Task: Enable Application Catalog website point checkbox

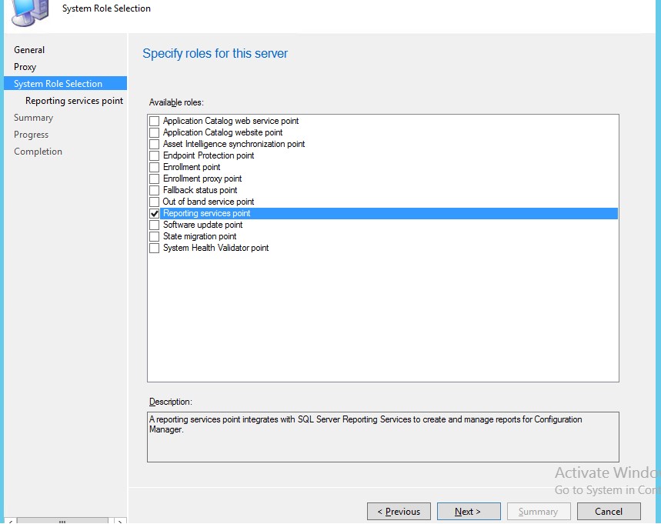Action: coord(155,132)
